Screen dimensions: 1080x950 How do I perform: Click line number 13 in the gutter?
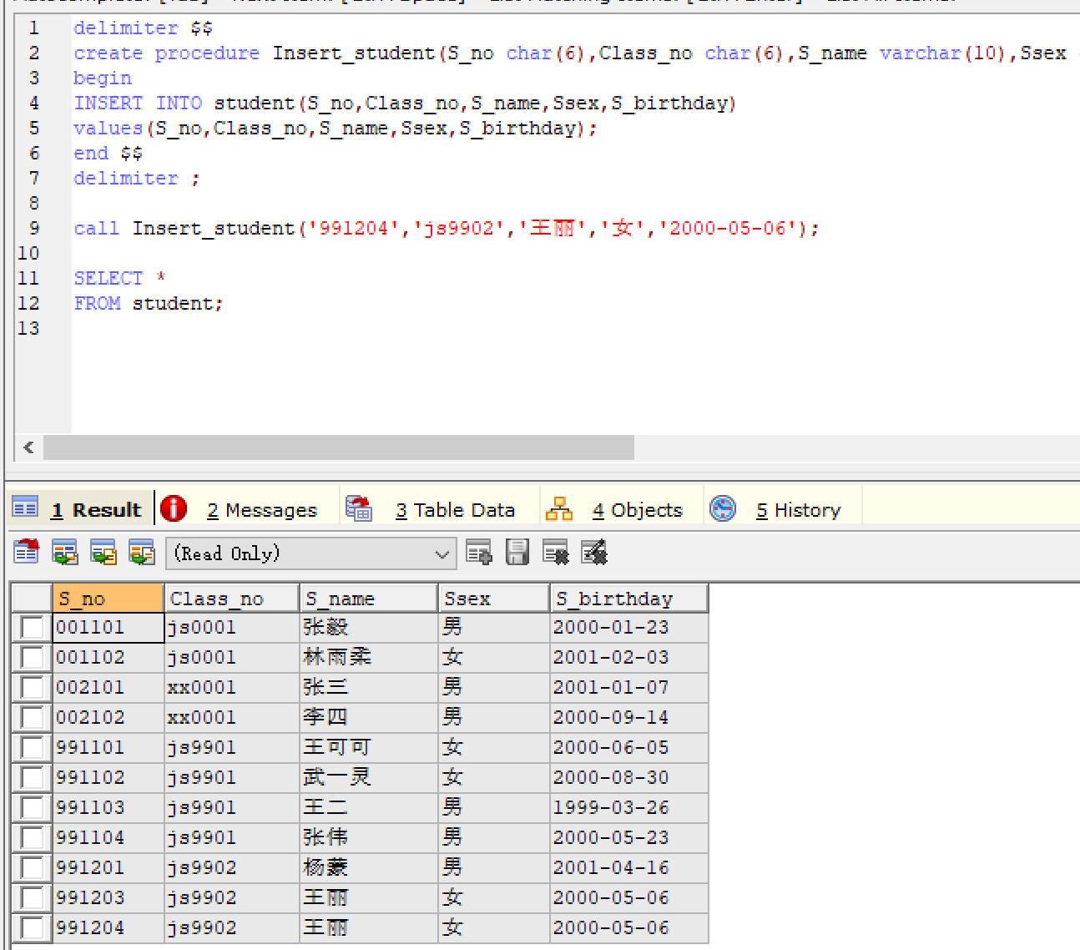tap(28, 329)
